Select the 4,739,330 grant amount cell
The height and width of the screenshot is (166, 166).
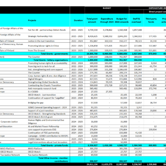(93, 30)
